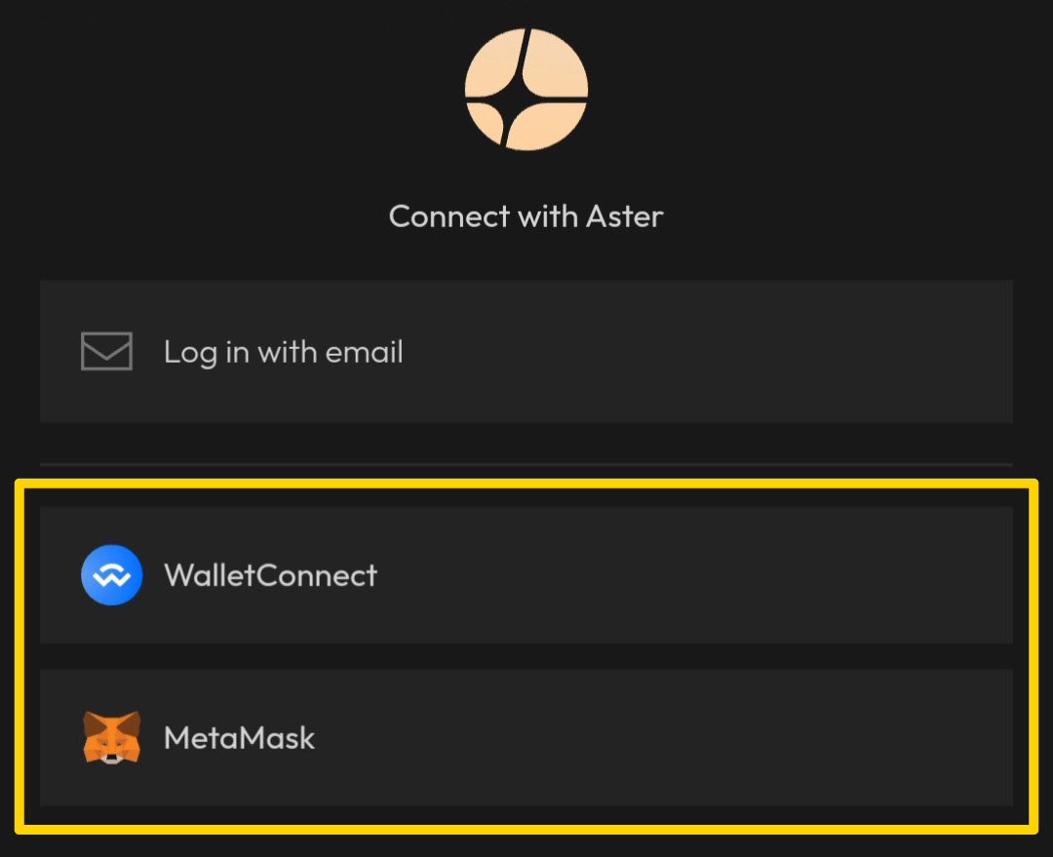This screenshot has height=857, width=1053.
Task: Connect using the MetaMask option
Action: [526, 737]
